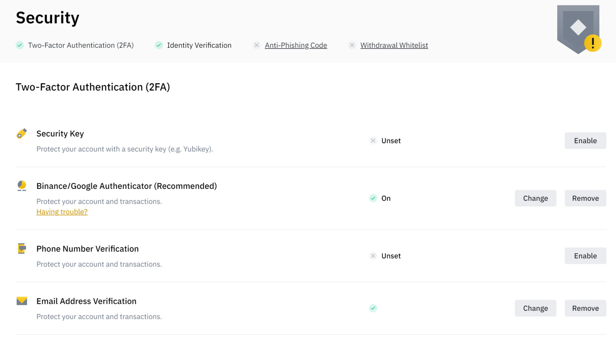
Task: Open the Anti-Phishing Code link
Action: coord(296,45)
